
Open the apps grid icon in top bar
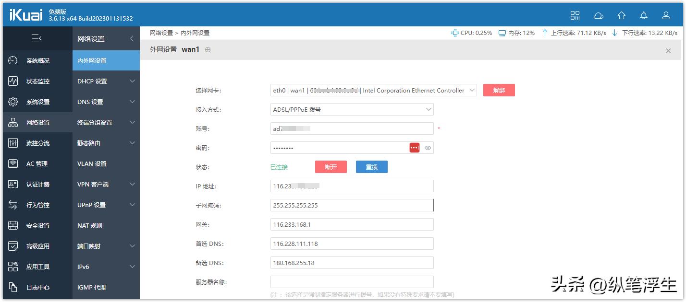pyautogui.click(x=575, y=15)
